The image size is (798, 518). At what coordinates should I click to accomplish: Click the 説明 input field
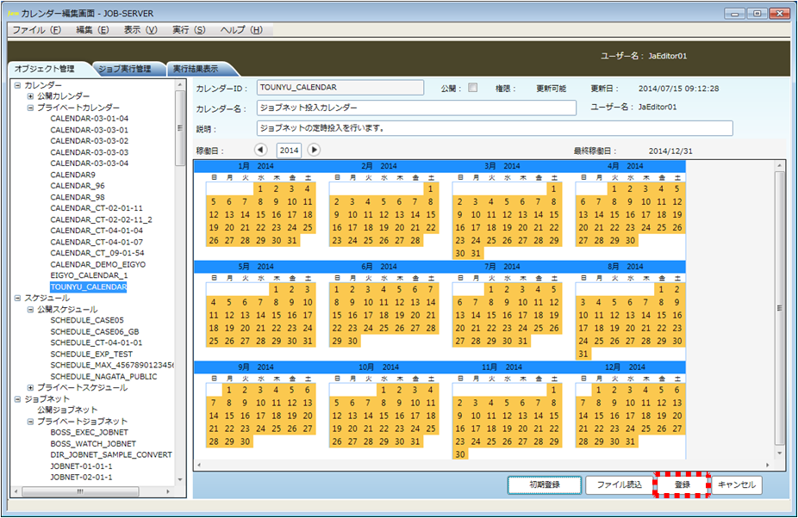click(x=495, y=128)
